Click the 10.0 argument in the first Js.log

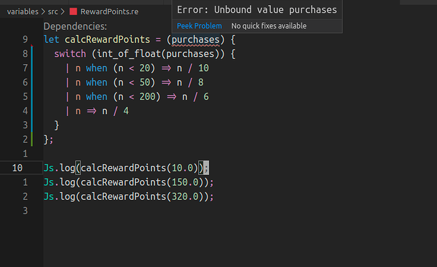click(183, 167)
